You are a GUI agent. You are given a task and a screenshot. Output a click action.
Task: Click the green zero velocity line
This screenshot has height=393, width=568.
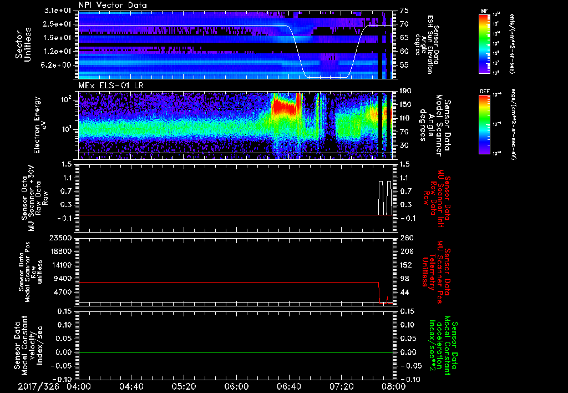(x=236, y=352)
